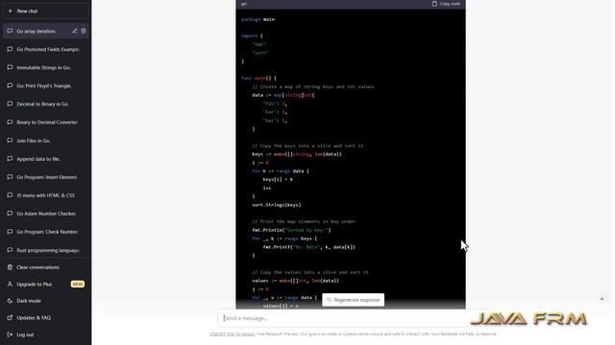Screen dimensions: 615x345
Task: Click the user icon beside Upgrade to Plus
Action: [11, 284]
